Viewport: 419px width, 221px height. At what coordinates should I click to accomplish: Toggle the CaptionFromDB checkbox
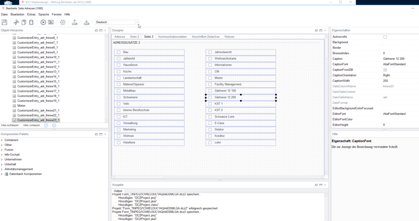[x=385, y=70]
